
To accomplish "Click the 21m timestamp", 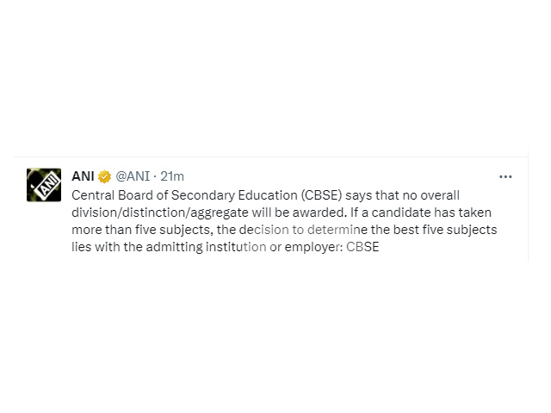I will coord(172,176).
